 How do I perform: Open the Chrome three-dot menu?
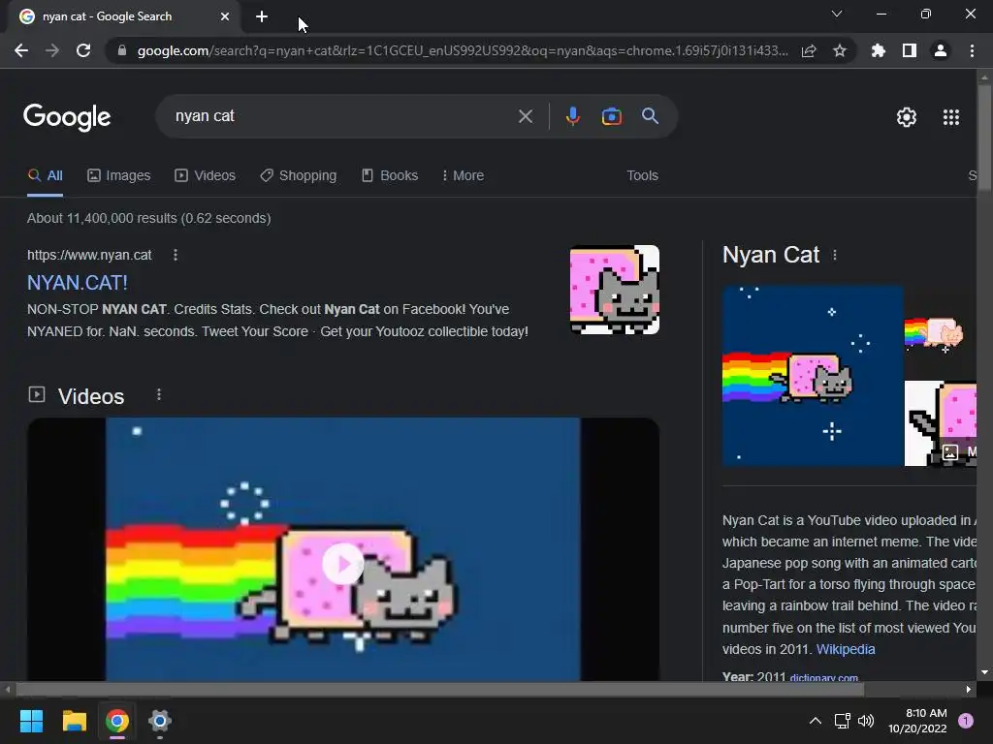pos(972,50)
